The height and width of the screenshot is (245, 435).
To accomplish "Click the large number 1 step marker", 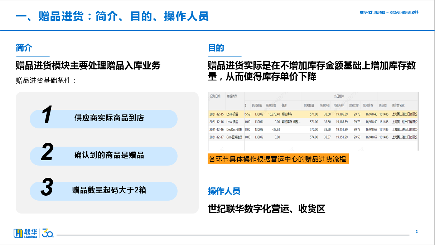I will tap(47, 115).
